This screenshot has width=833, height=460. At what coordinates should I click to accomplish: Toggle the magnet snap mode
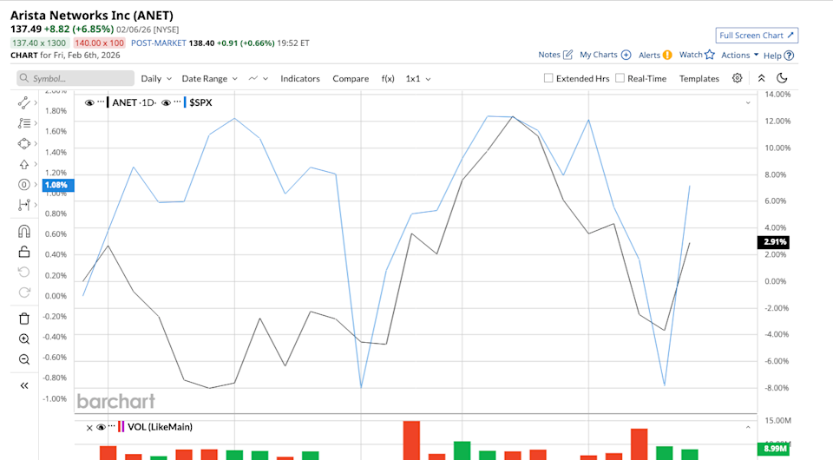pos(24,232)
